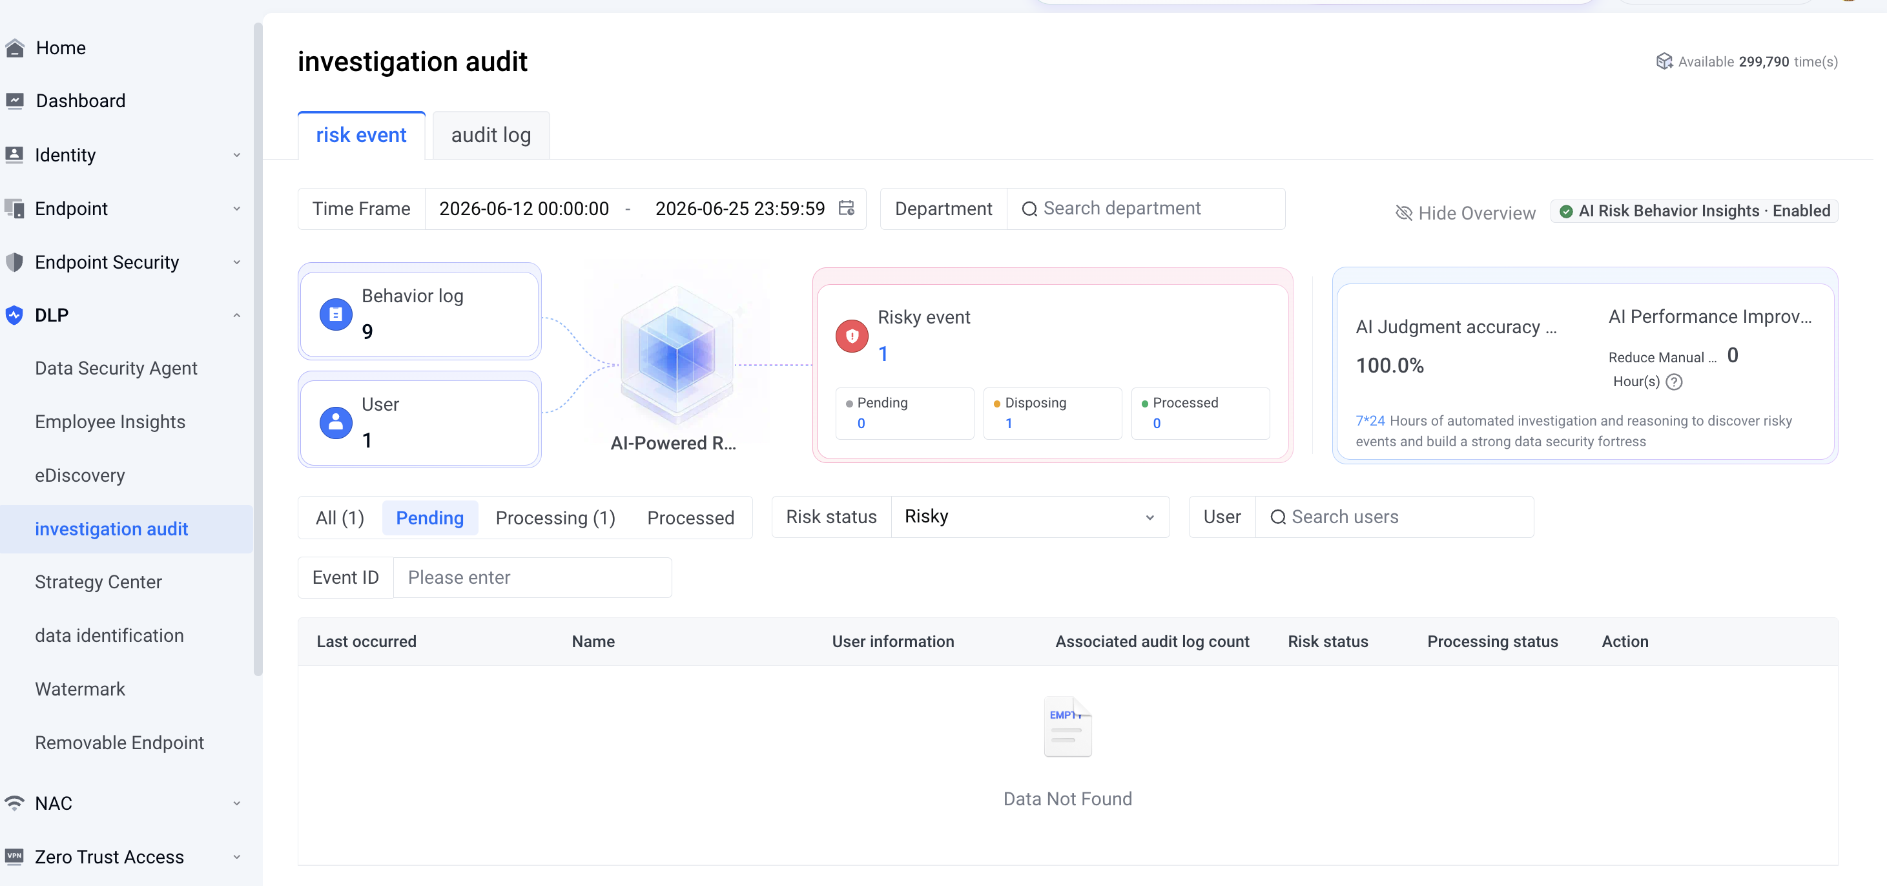
Task: Collapse the DLP sidebar section
Action: point(236,316)
